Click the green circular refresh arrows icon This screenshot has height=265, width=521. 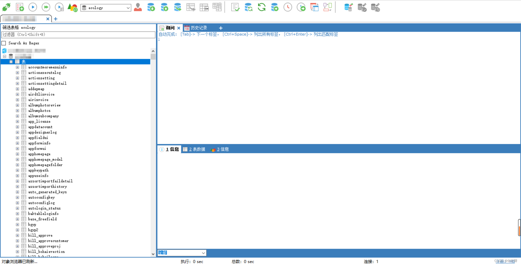[262, 7]
